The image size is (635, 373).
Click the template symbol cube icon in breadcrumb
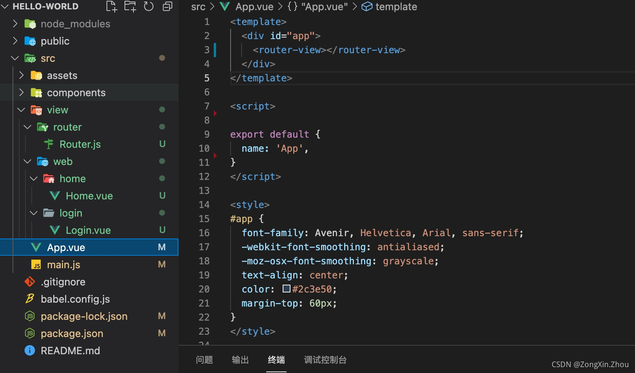pyautogui.click(x=367, y=7)
